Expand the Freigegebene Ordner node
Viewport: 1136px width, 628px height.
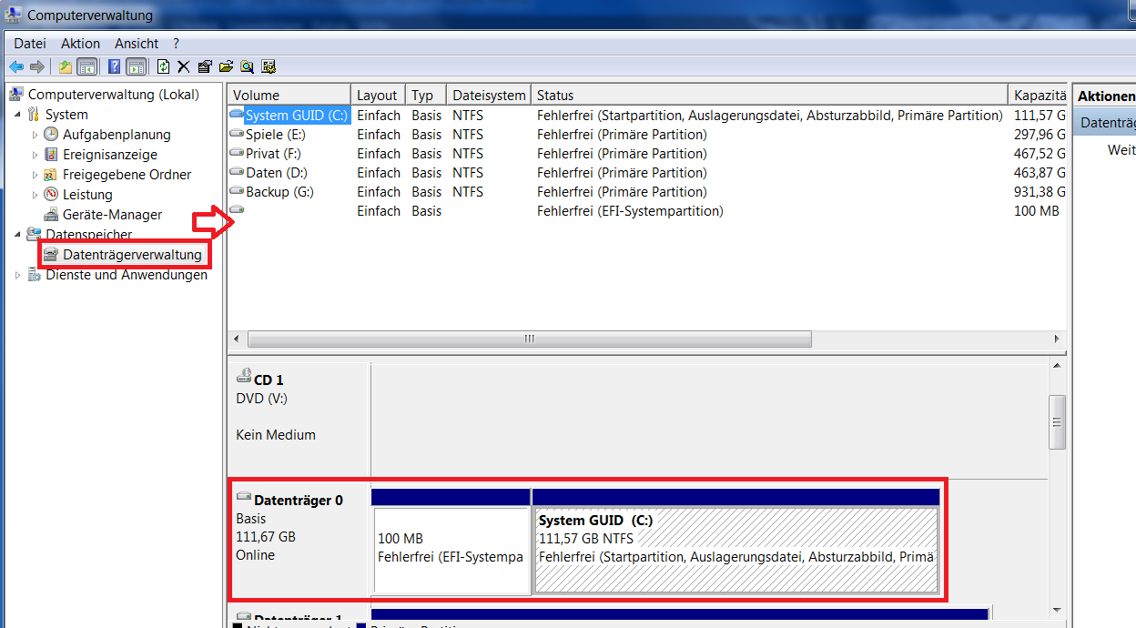(35, 175)
